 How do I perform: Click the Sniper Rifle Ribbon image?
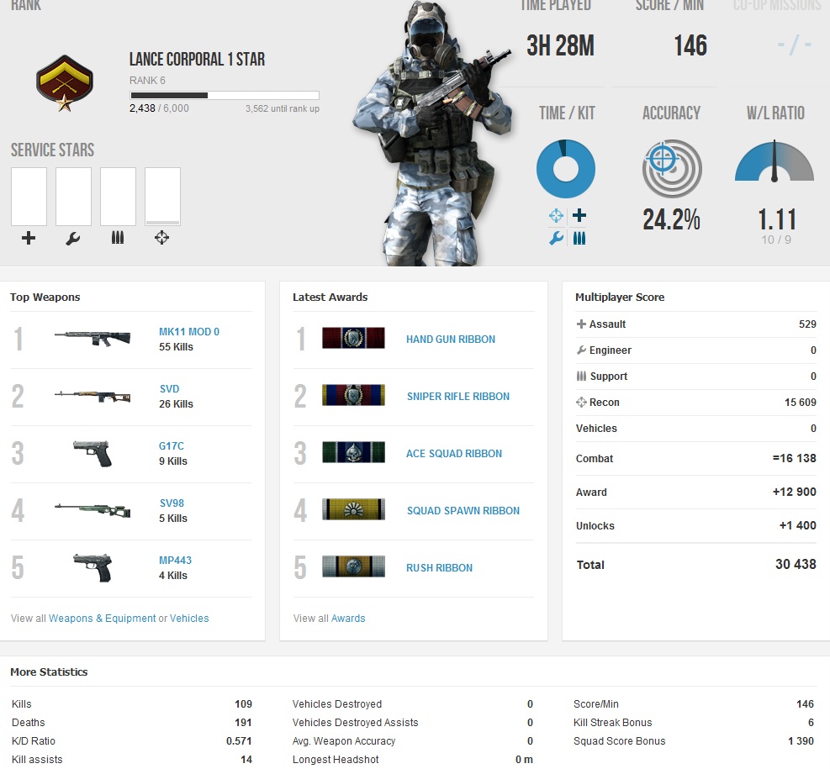tap(353, 396)
